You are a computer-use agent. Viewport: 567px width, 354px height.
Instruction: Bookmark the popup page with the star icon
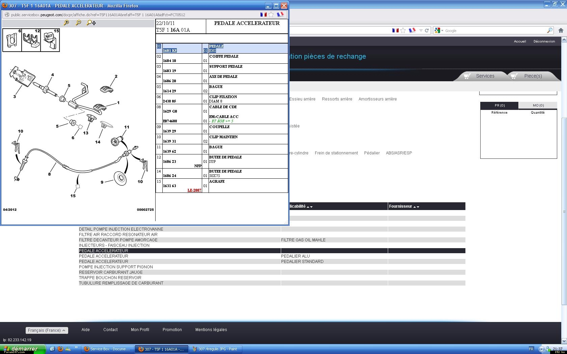[271, 14]
